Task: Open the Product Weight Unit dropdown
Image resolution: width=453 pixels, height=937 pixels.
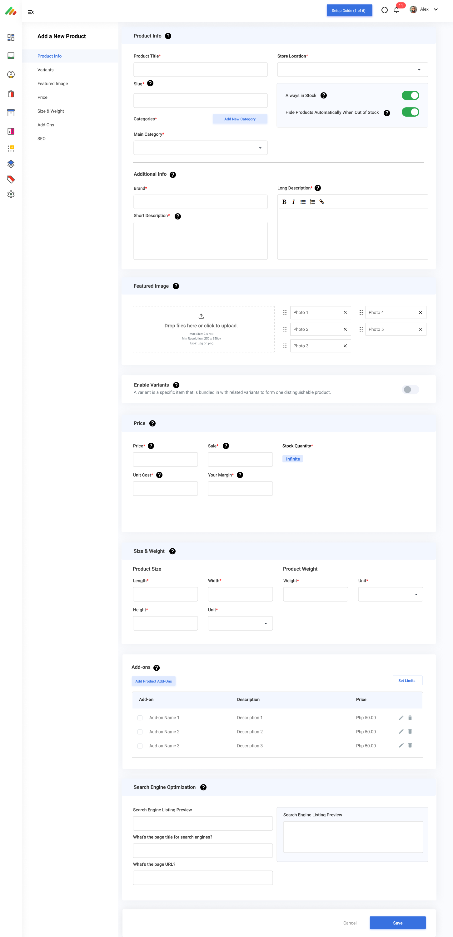Action: coord(390,594)
